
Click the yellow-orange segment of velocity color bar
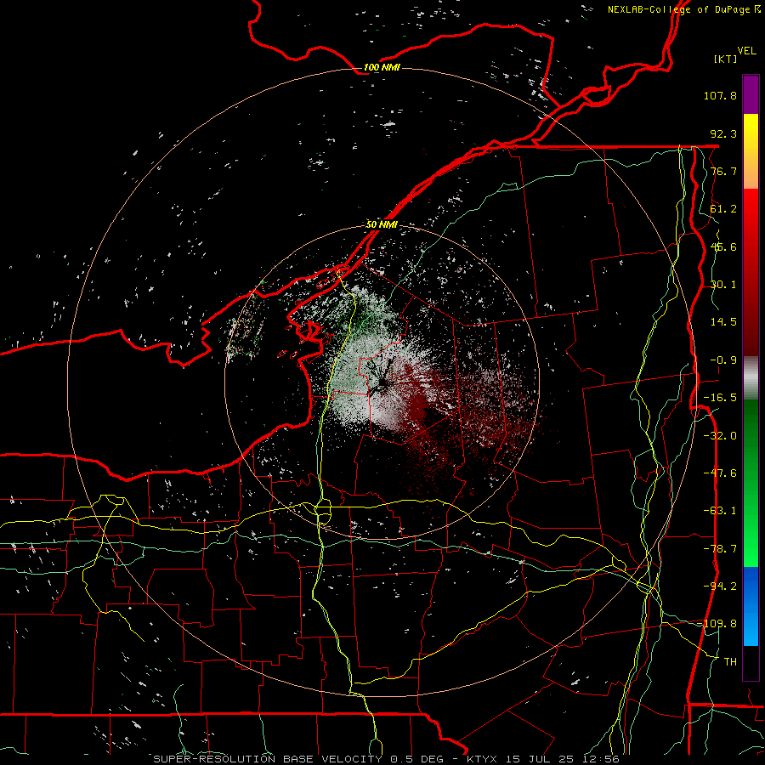[751, 151]
